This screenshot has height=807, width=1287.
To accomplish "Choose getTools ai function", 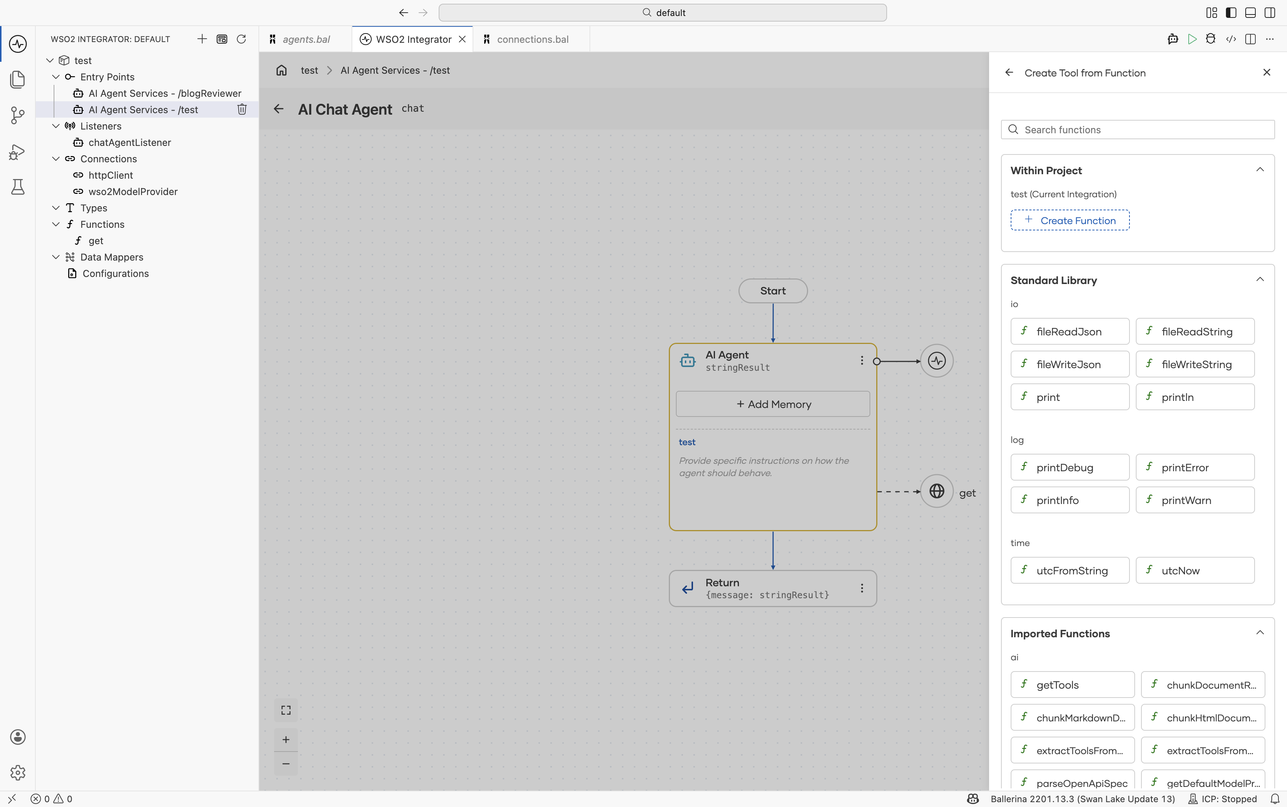I will coord(1072,685).
